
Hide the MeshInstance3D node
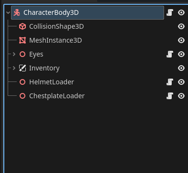point(181,40)
